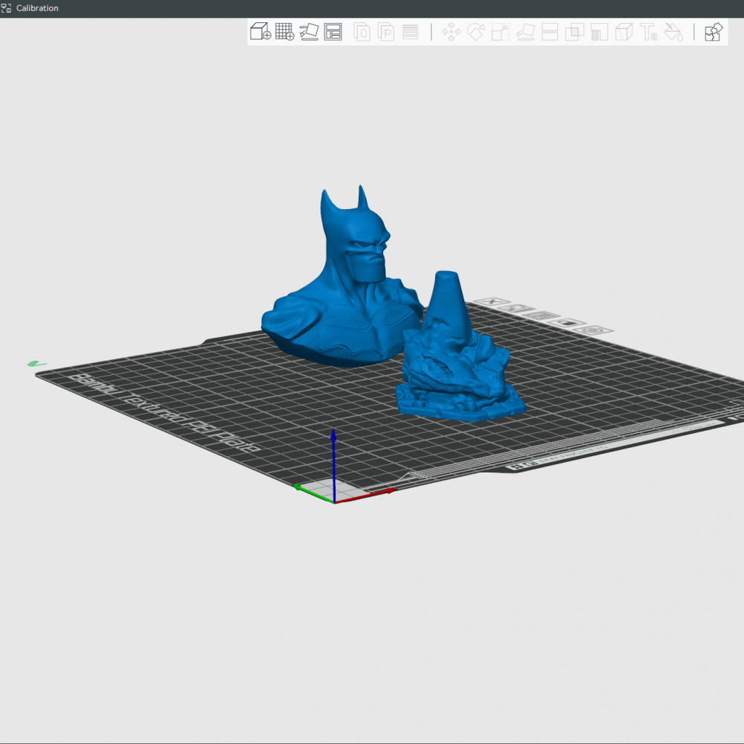Viewport: 744px width, 744px height.
Task: Open the Support Painting tool
Action: (599, 32)
